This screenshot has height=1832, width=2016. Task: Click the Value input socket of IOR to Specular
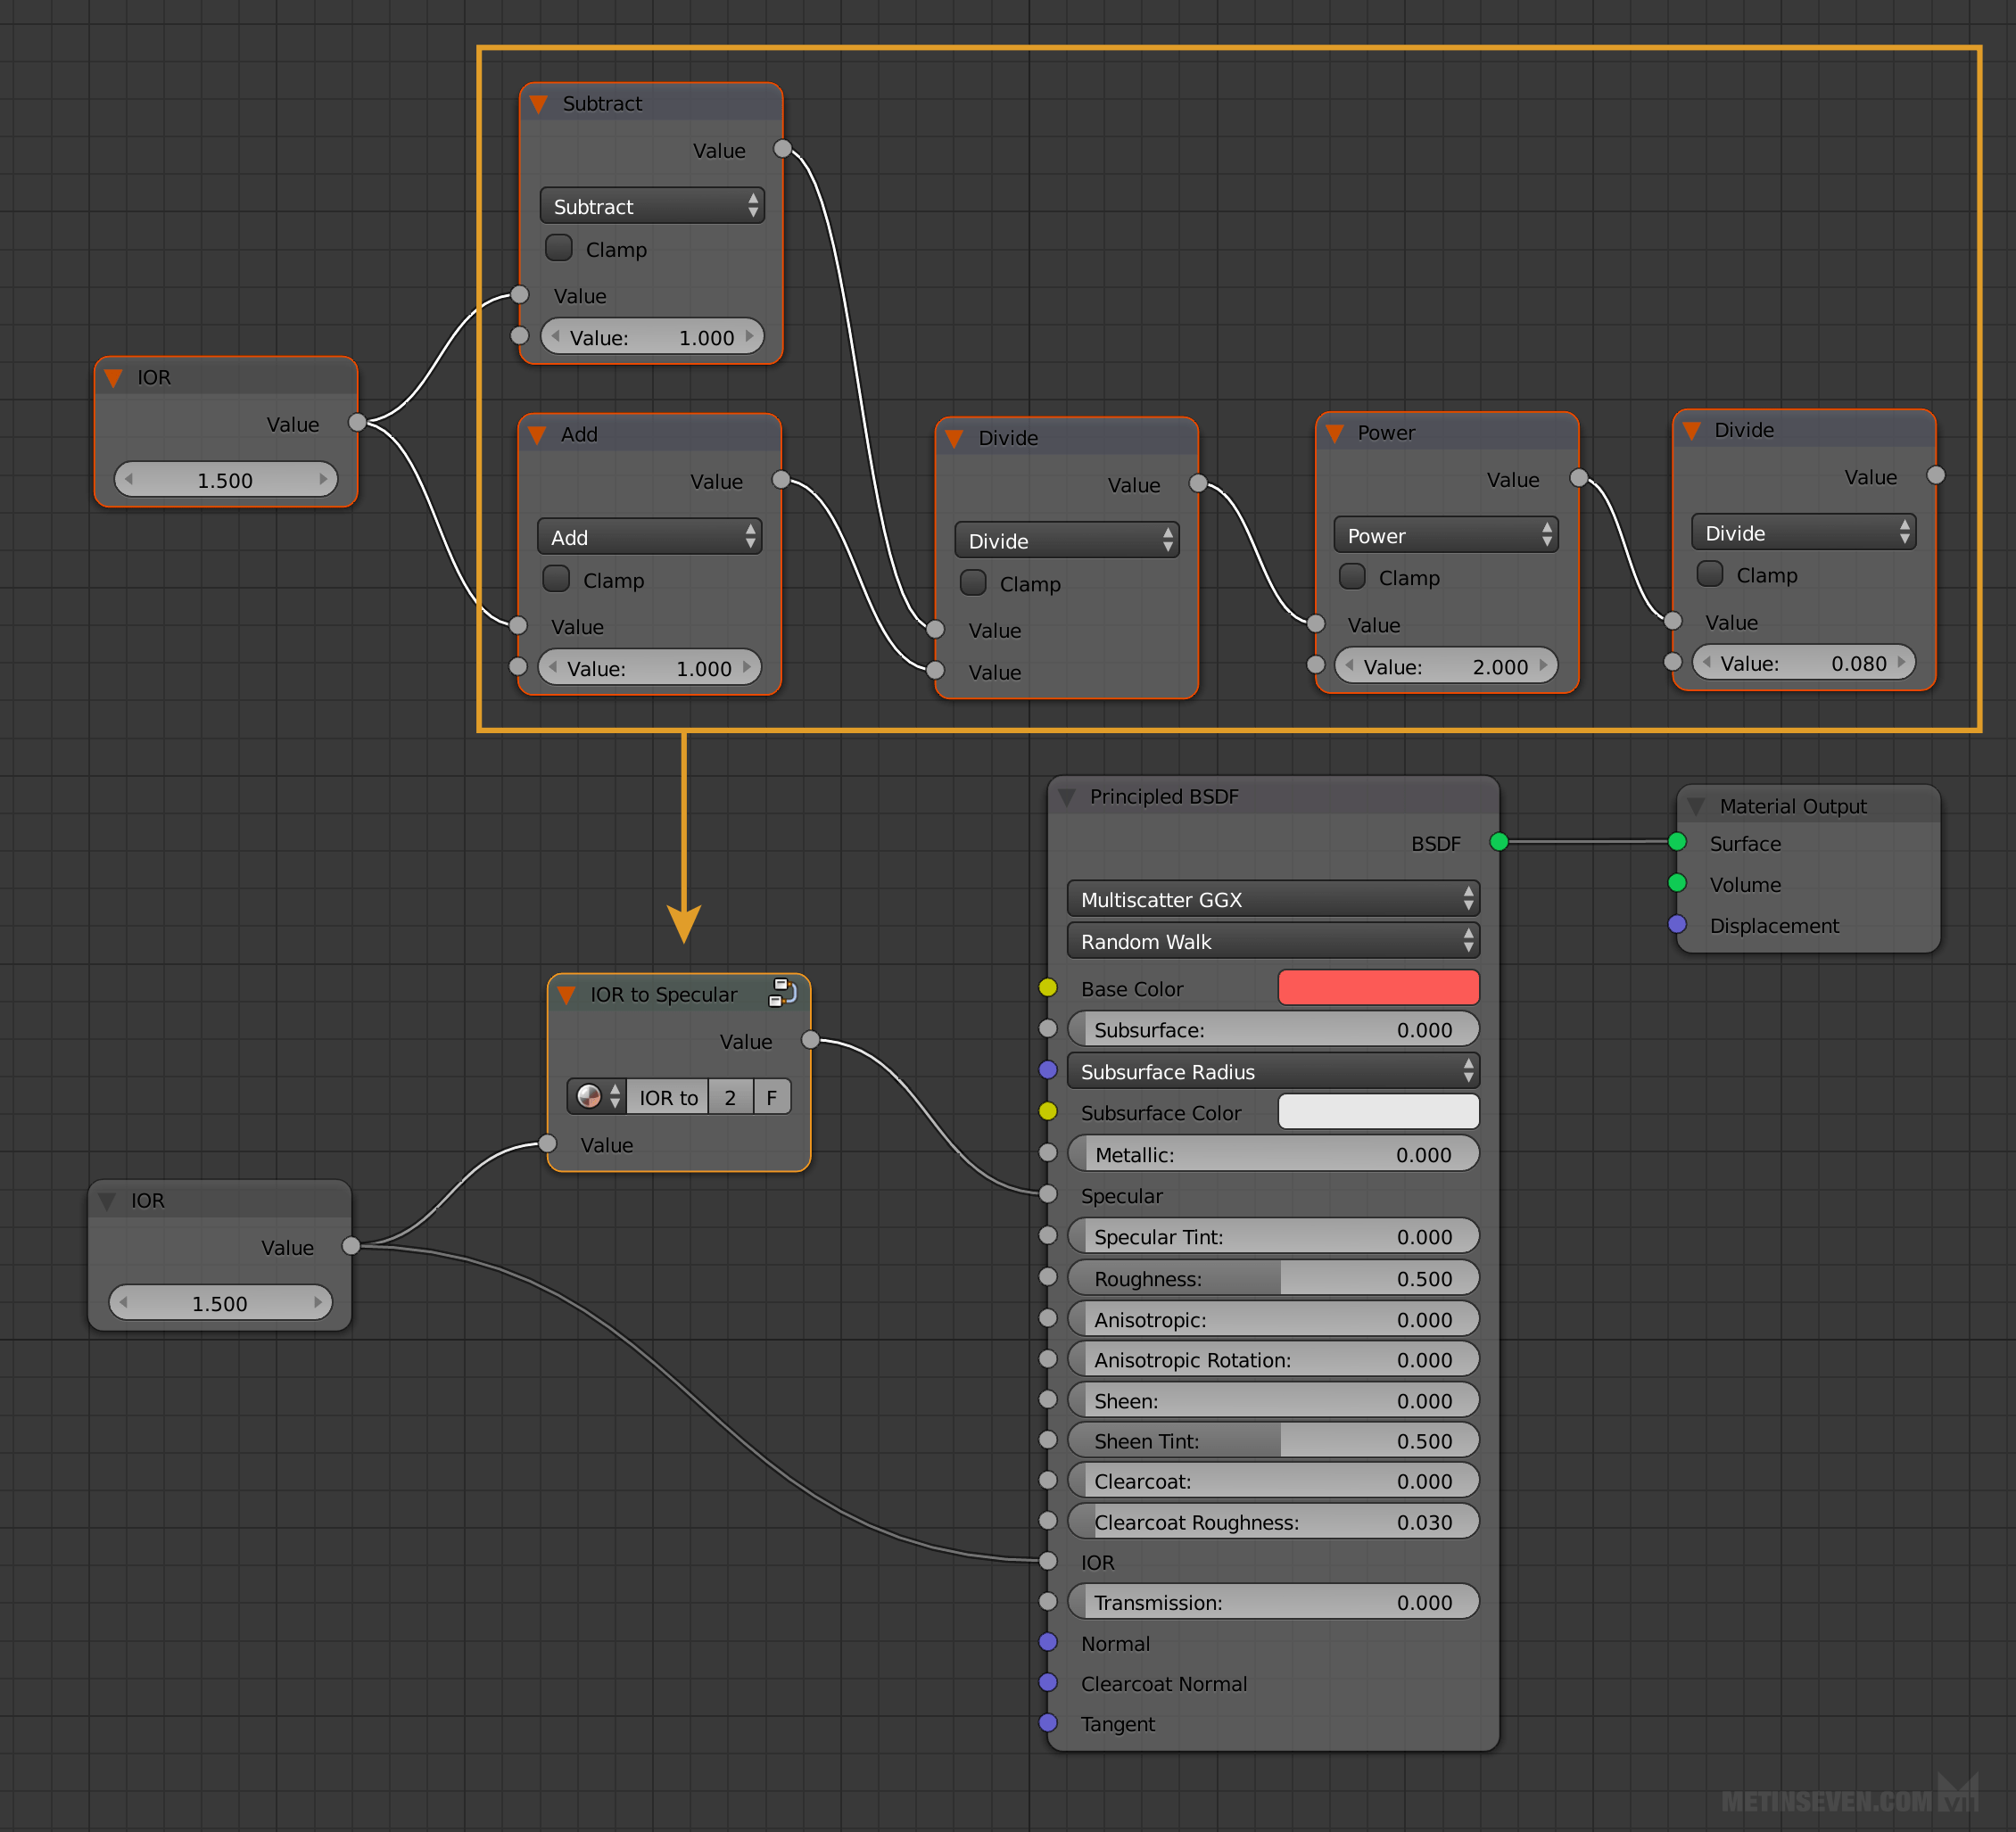pos(548,1144)
